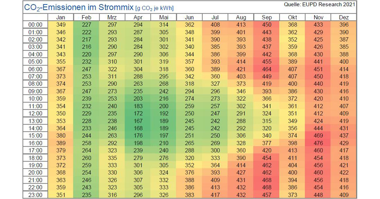
Task: Select the 235 cell in Mrz at 12:00
Action: (112, 113)
